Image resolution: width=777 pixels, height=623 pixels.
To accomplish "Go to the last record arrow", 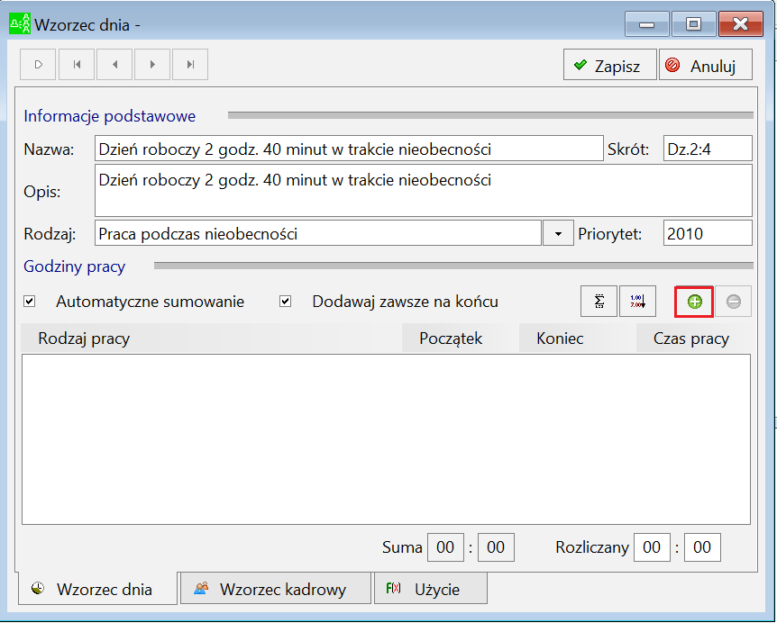I will pos(190,64).
